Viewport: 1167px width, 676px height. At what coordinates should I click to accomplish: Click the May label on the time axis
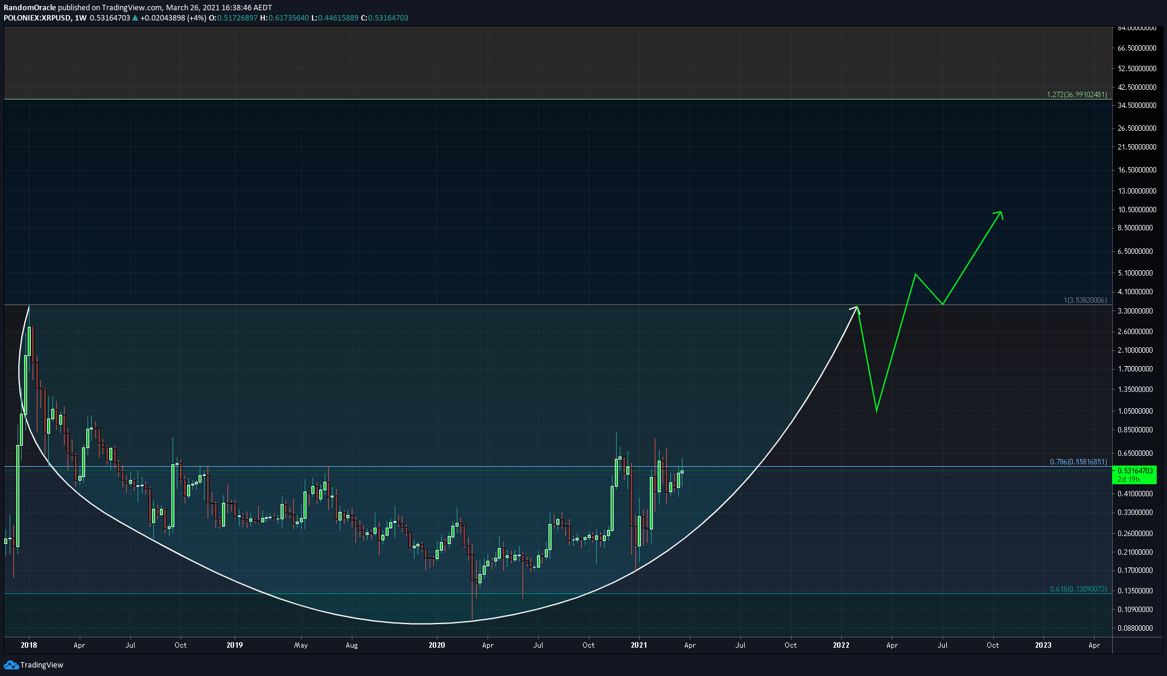301,645
